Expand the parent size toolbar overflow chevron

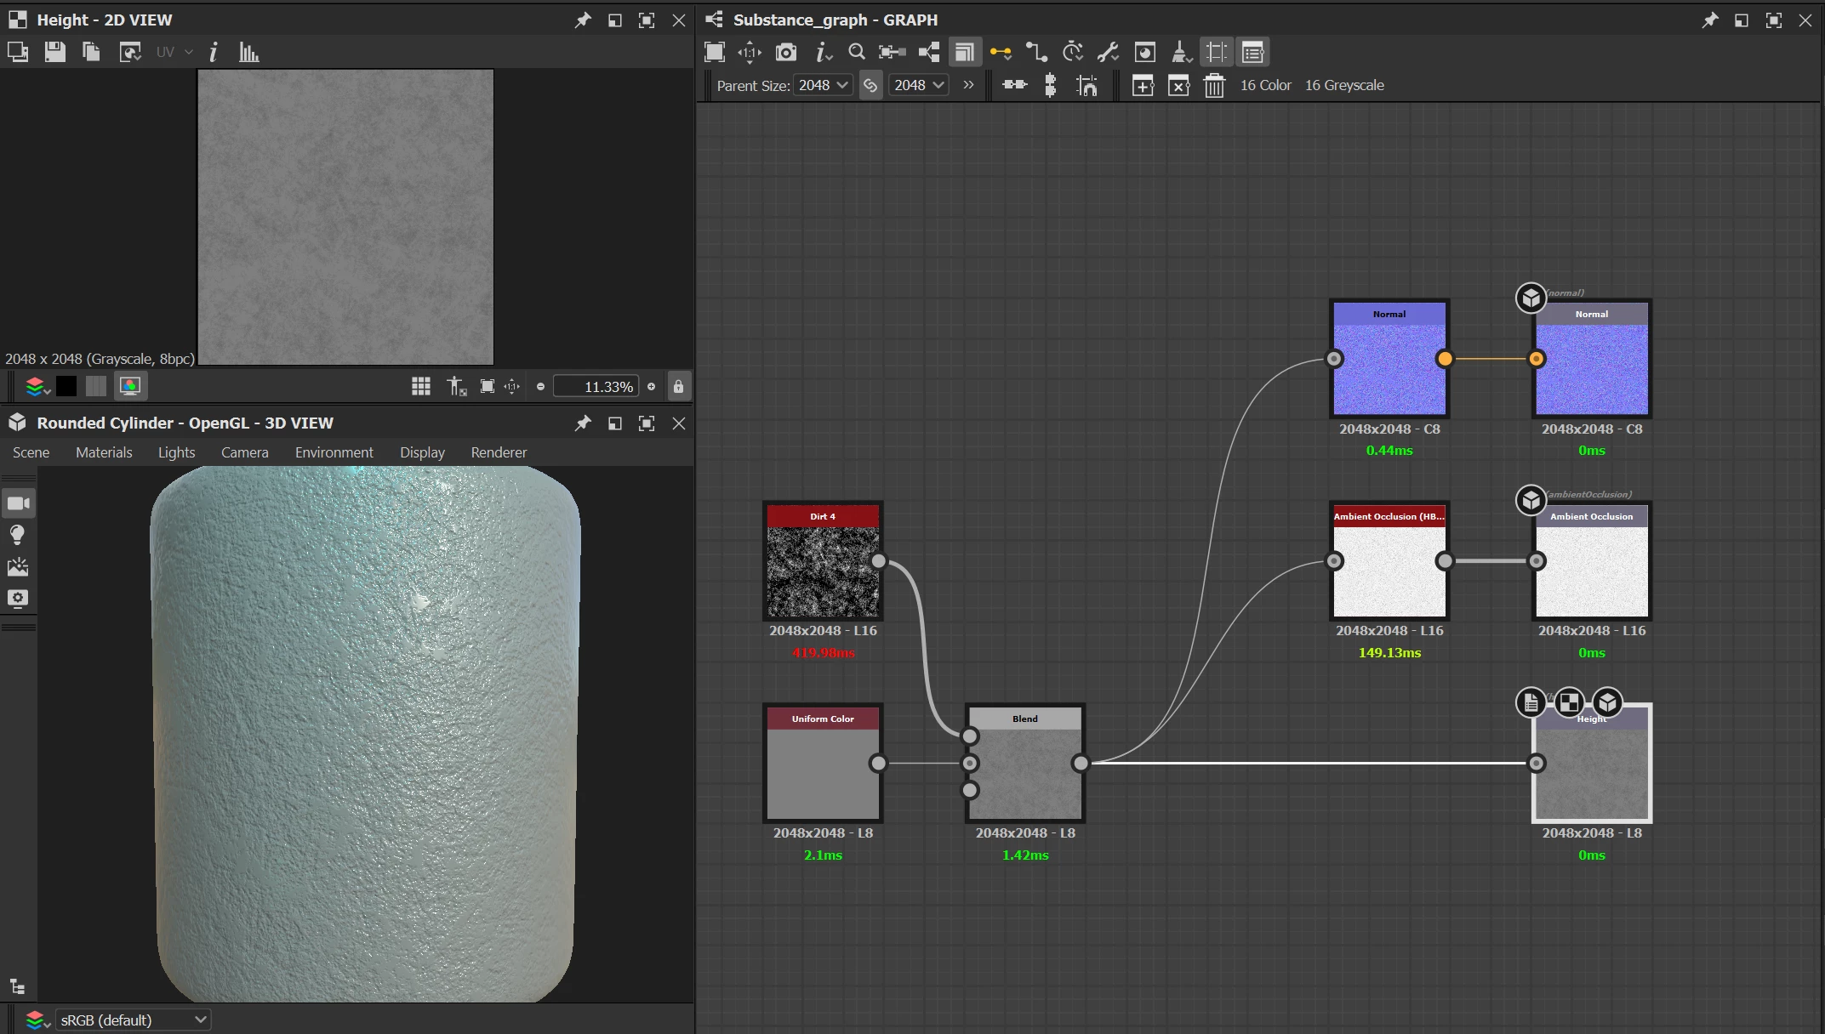click(967, 85)
